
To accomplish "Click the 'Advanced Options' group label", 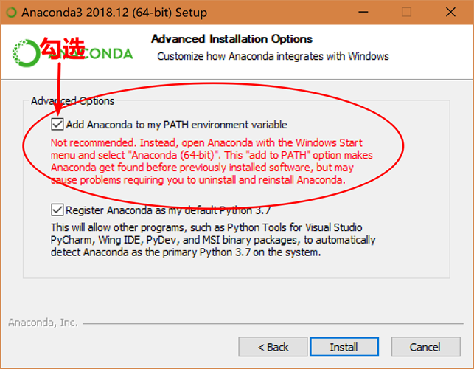I will [x=73, y=101].
